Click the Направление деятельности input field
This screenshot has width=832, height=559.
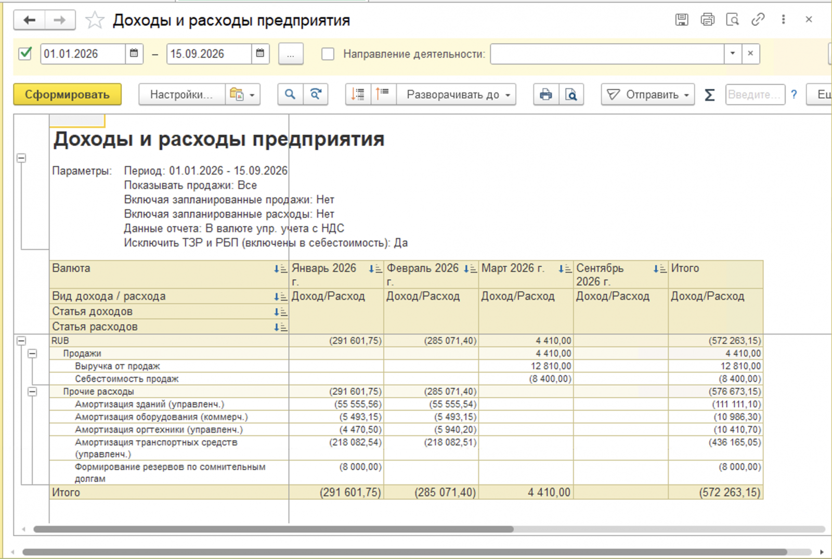pyautogui.click(x=607, y=54)
